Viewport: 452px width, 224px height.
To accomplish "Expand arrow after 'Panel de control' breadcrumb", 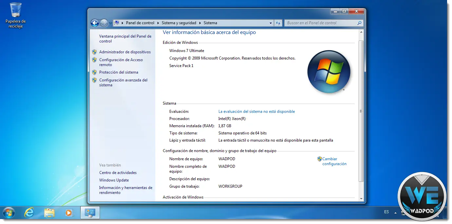I will coord(158,23).
